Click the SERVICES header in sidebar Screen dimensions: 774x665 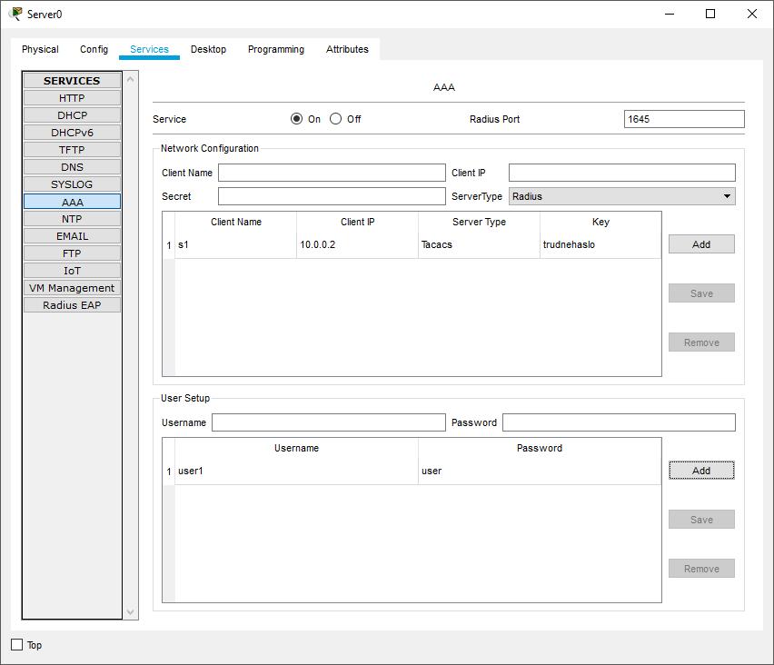(72, 81)
